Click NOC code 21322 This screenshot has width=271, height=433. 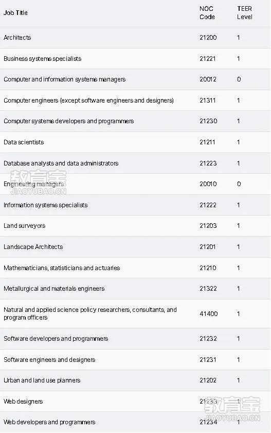[208, 289]
